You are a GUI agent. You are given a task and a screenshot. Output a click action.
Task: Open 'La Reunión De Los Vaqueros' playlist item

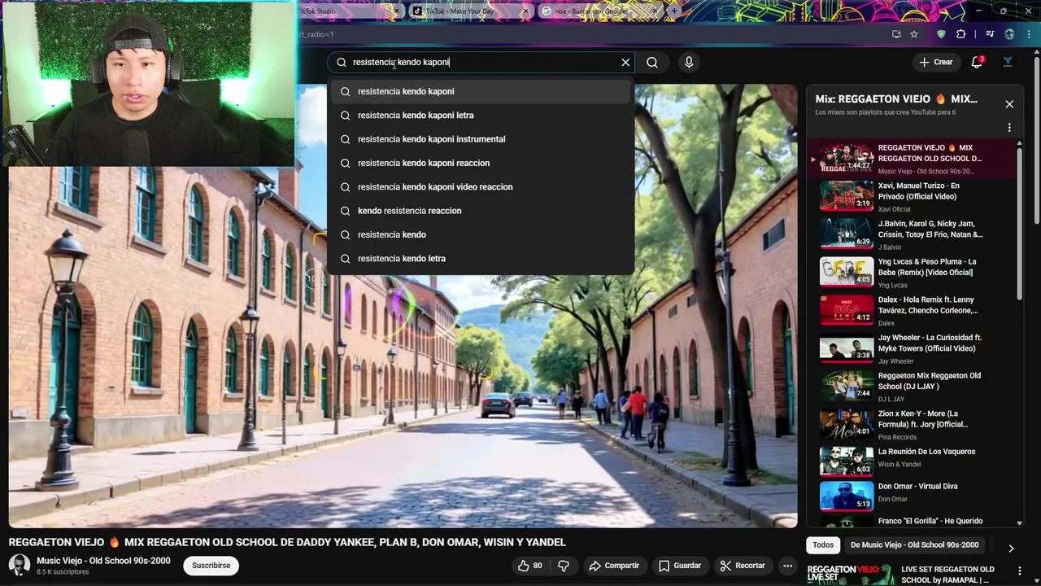pos(911,461)
